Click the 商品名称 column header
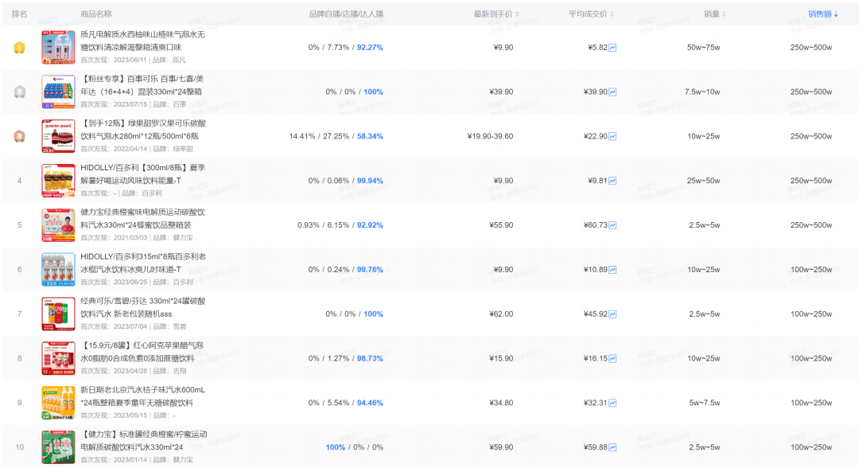859x468 pixels. click(x=96, y=14)
